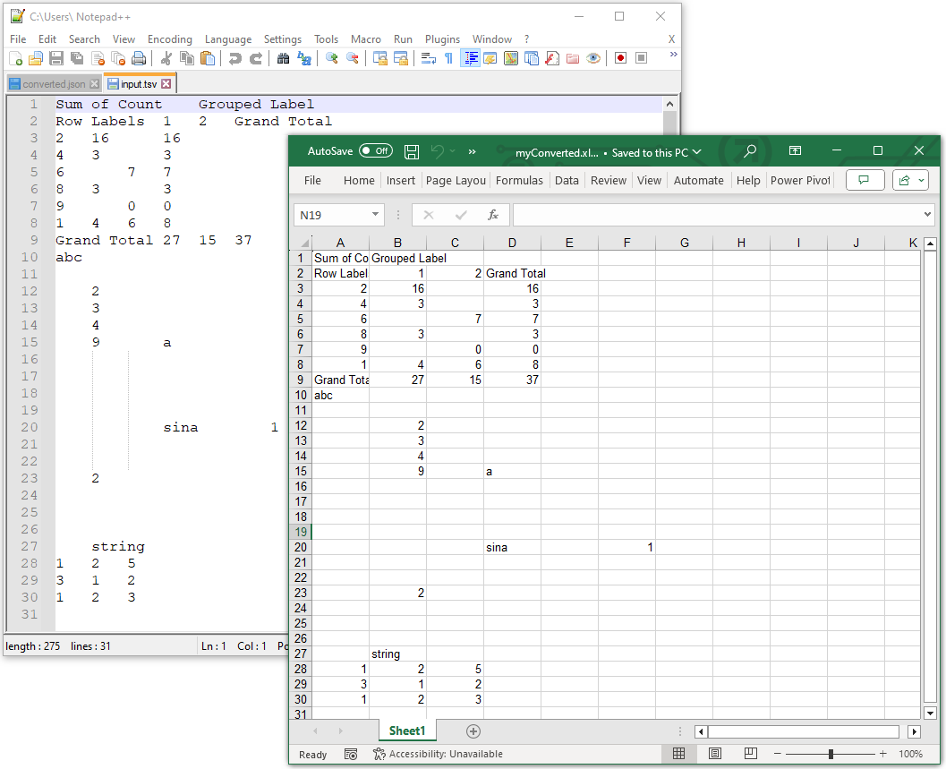Click Save icon in Notepad++ toolbar
Screen dimensions: 946x769
pyautogui.click(x=56, y=58)
